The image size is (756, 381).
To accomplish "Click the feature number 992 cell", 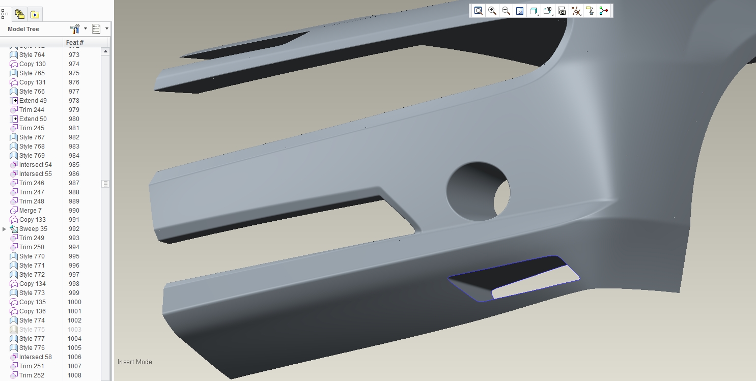I will pos(74,229).
